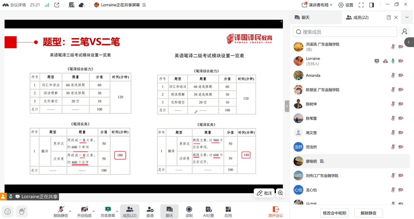Image resolution: width=414 pixels, height=219 pixels.
Task: Click the 批注 annotation pencil button
Action: [264, 193]
